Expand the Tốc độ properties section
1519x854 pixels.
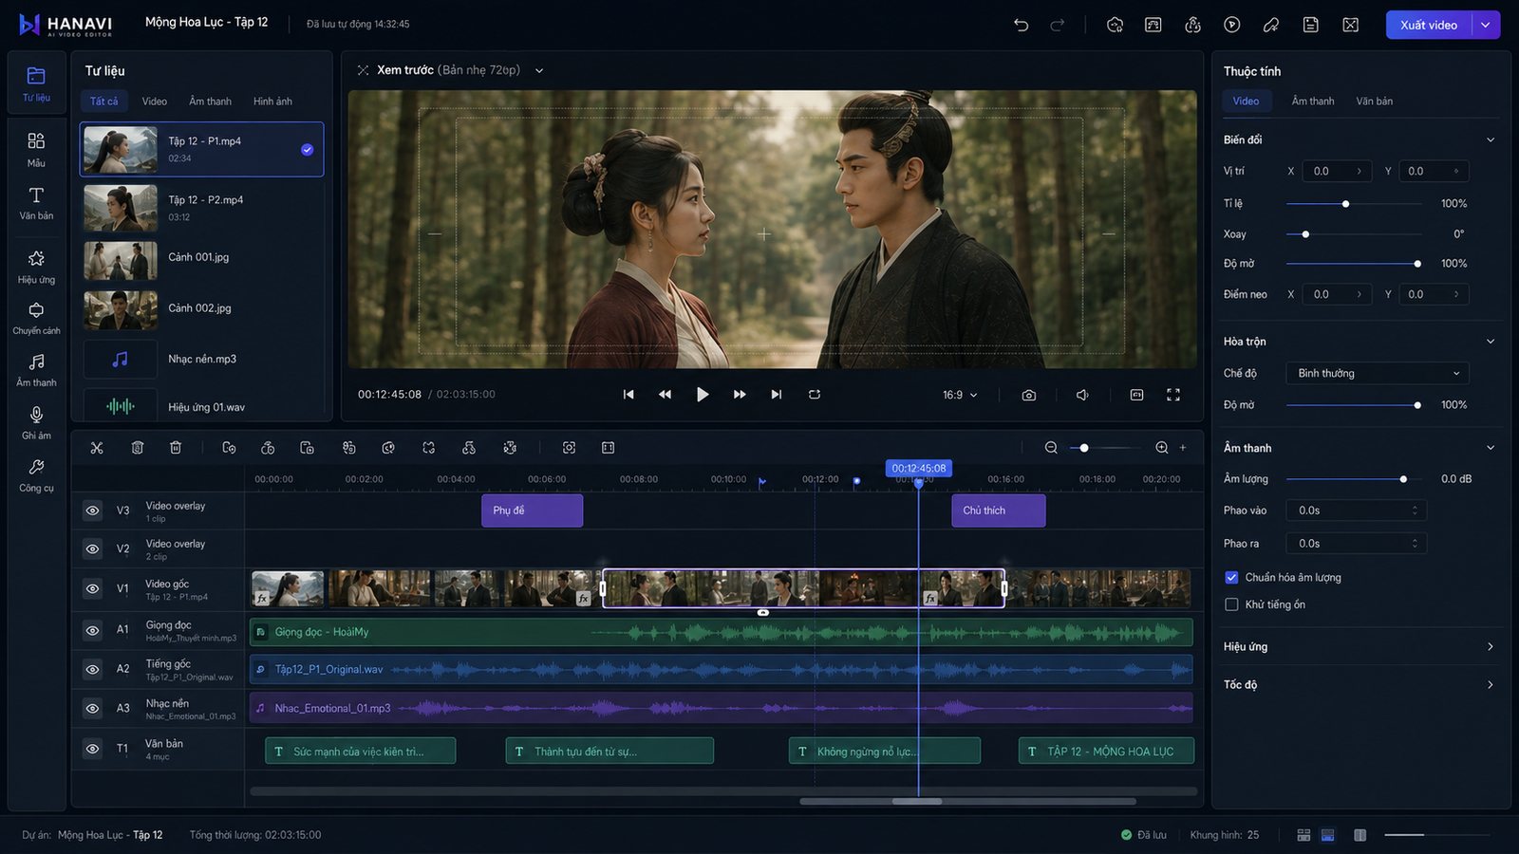pos(1359,684)
